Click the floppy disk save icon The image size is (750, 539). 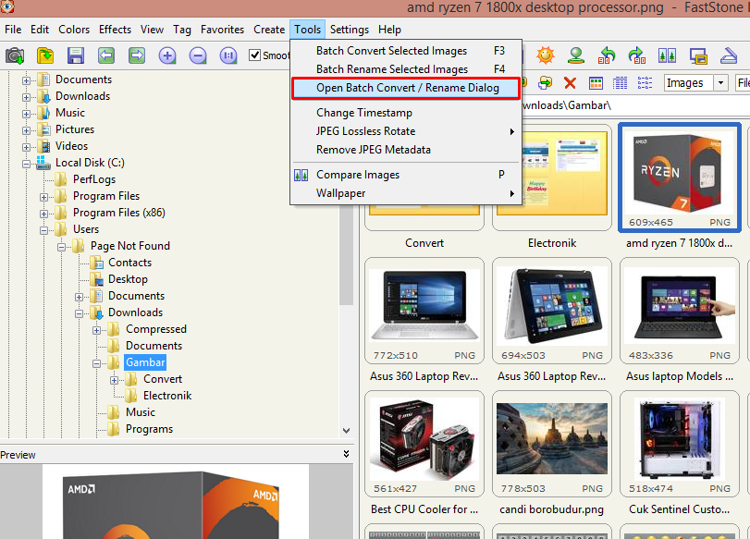point(76,56)
